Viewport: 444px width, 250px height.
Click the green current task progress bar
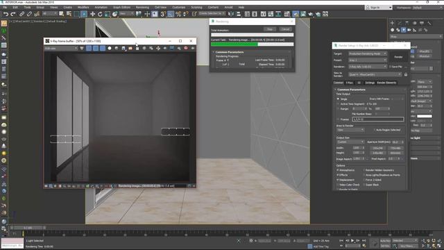pyautogui.click(x=253, y=44)
